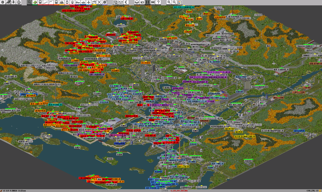The image size is (322, 192).
Task: Open the map editing tools icon
Action: click(x=8, y=2)
